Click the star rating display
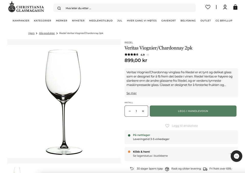 (131, 55)
